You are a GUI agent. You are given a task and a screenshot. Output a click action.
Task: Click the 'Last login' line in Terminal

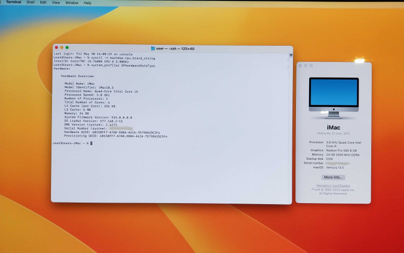[x=93, y=54]
